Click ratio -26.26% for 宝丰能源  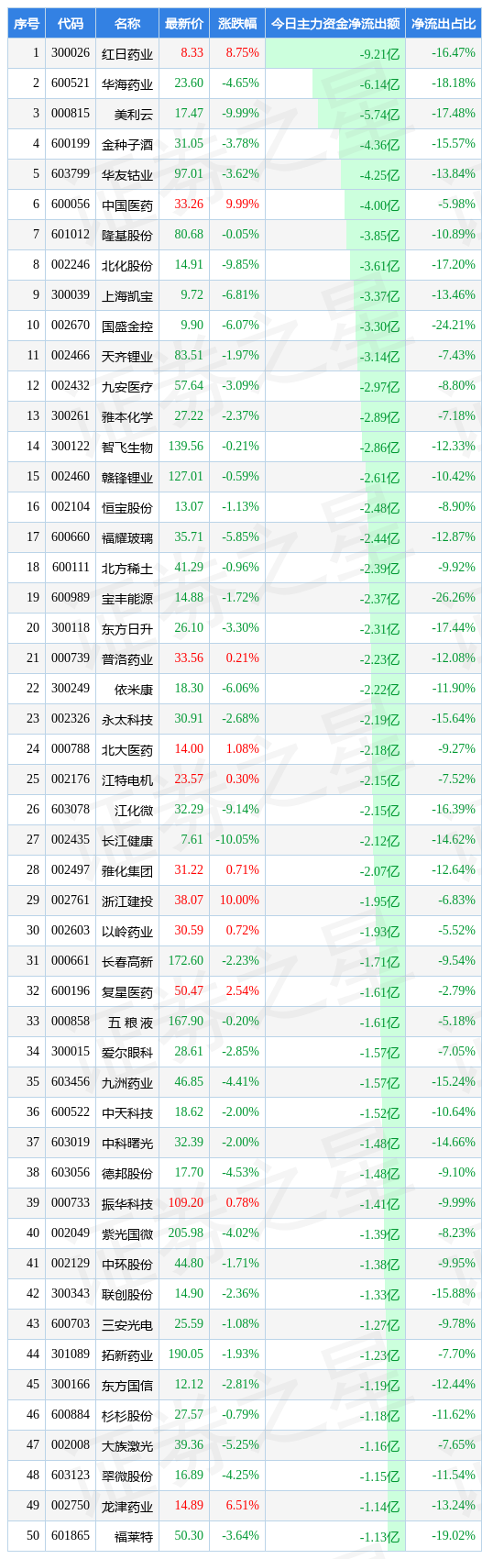[454, 598]
